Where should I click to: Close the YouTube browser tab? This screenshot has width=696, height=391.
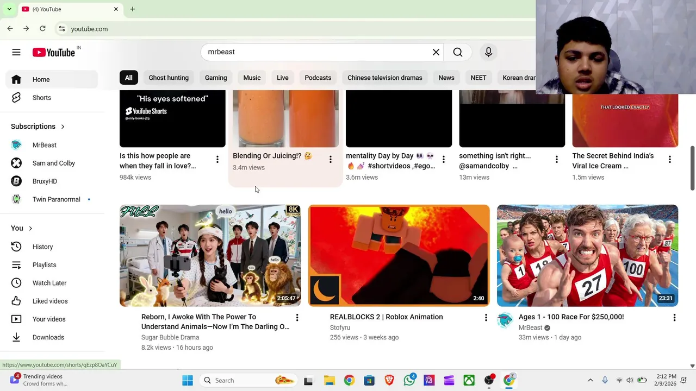pyautogui.click(x=116, y=9)
